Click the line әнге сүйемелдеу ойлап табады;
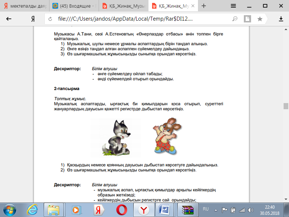The width and height of the screenshot is (289, 217). click(130, 74)
